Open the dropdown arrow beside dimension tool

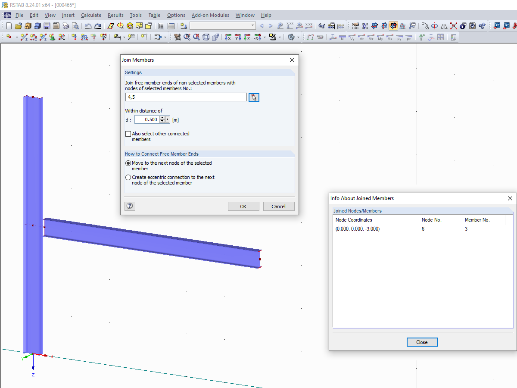tap(124, 38)
